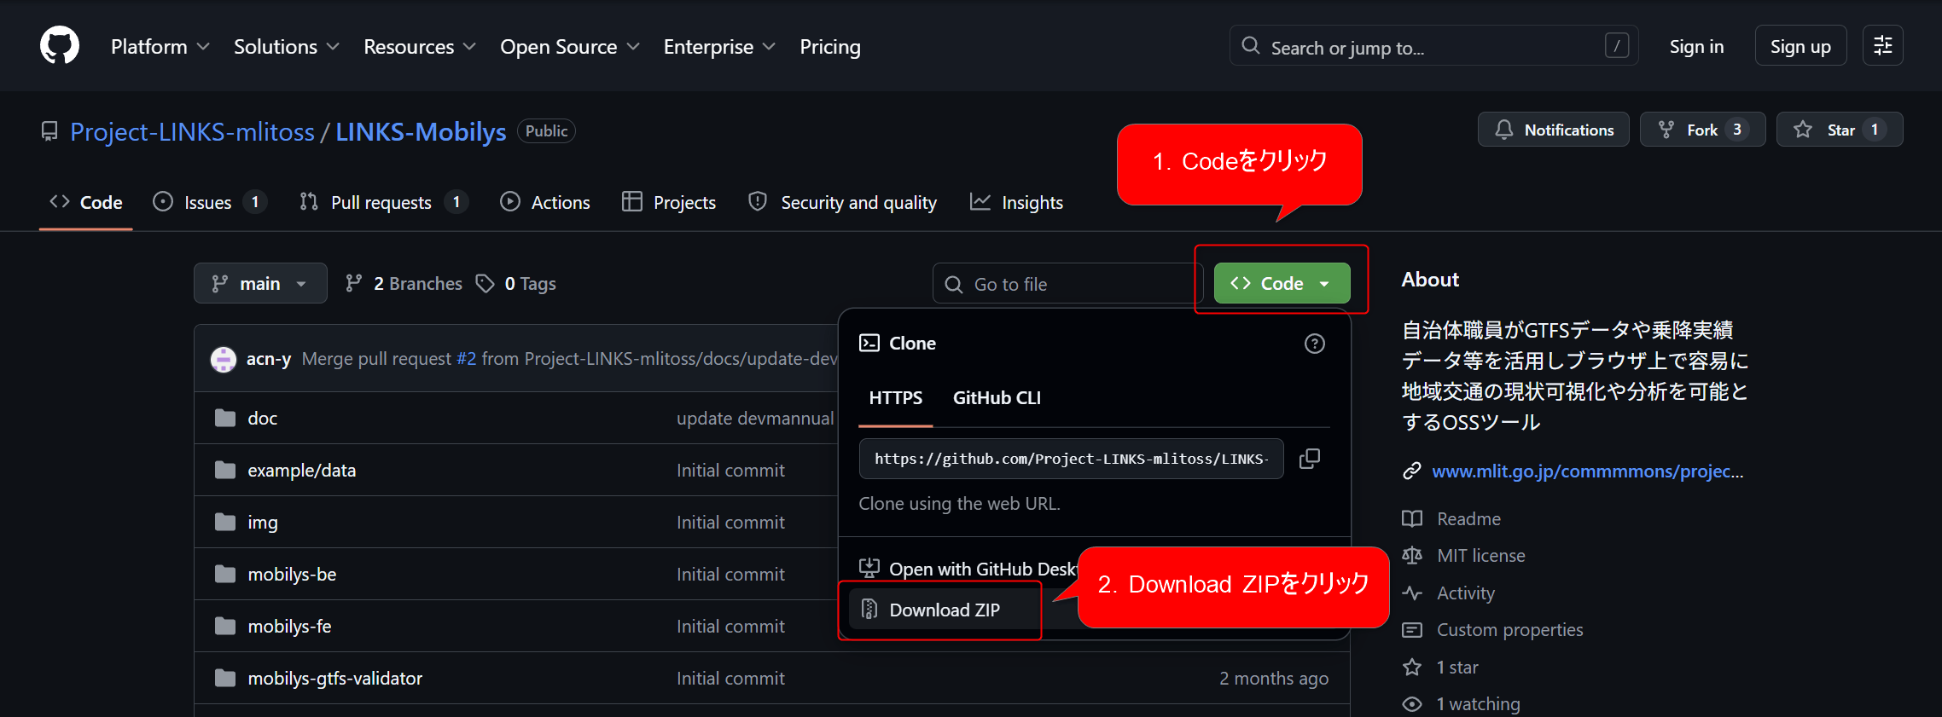View 0 Tags link
Image resolution: width=1942 pixels, height=717 pixels.
(516, 283)
